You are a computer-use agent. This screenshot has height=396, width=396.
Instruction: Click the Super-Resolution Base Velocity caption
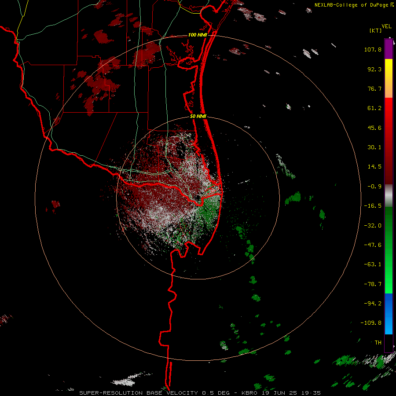click(x=200, y=393)
